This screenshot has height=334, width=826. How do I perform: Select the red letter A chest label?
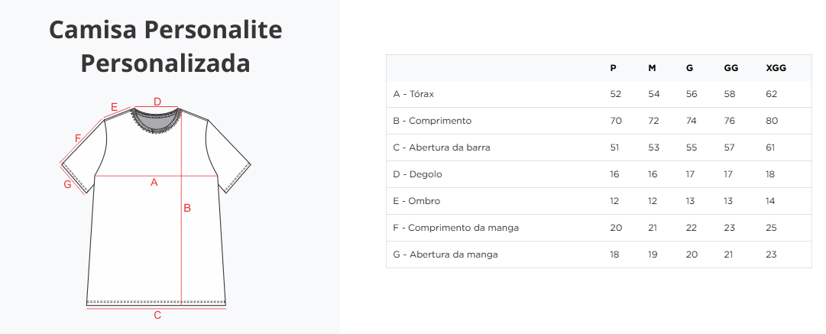pos(154,182)
